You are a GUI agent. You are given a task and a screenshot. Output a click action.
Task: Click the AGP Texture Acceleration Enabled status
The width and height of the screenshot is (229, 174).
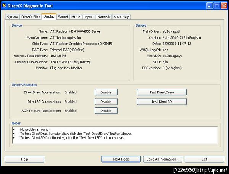71,111
